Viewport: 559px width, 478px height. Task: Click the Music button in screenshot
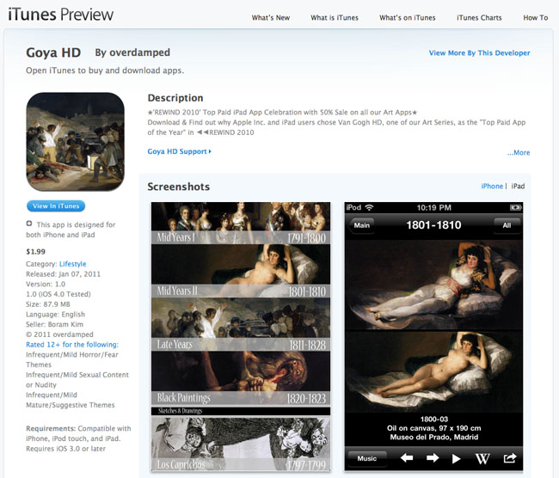coord(367,458)
